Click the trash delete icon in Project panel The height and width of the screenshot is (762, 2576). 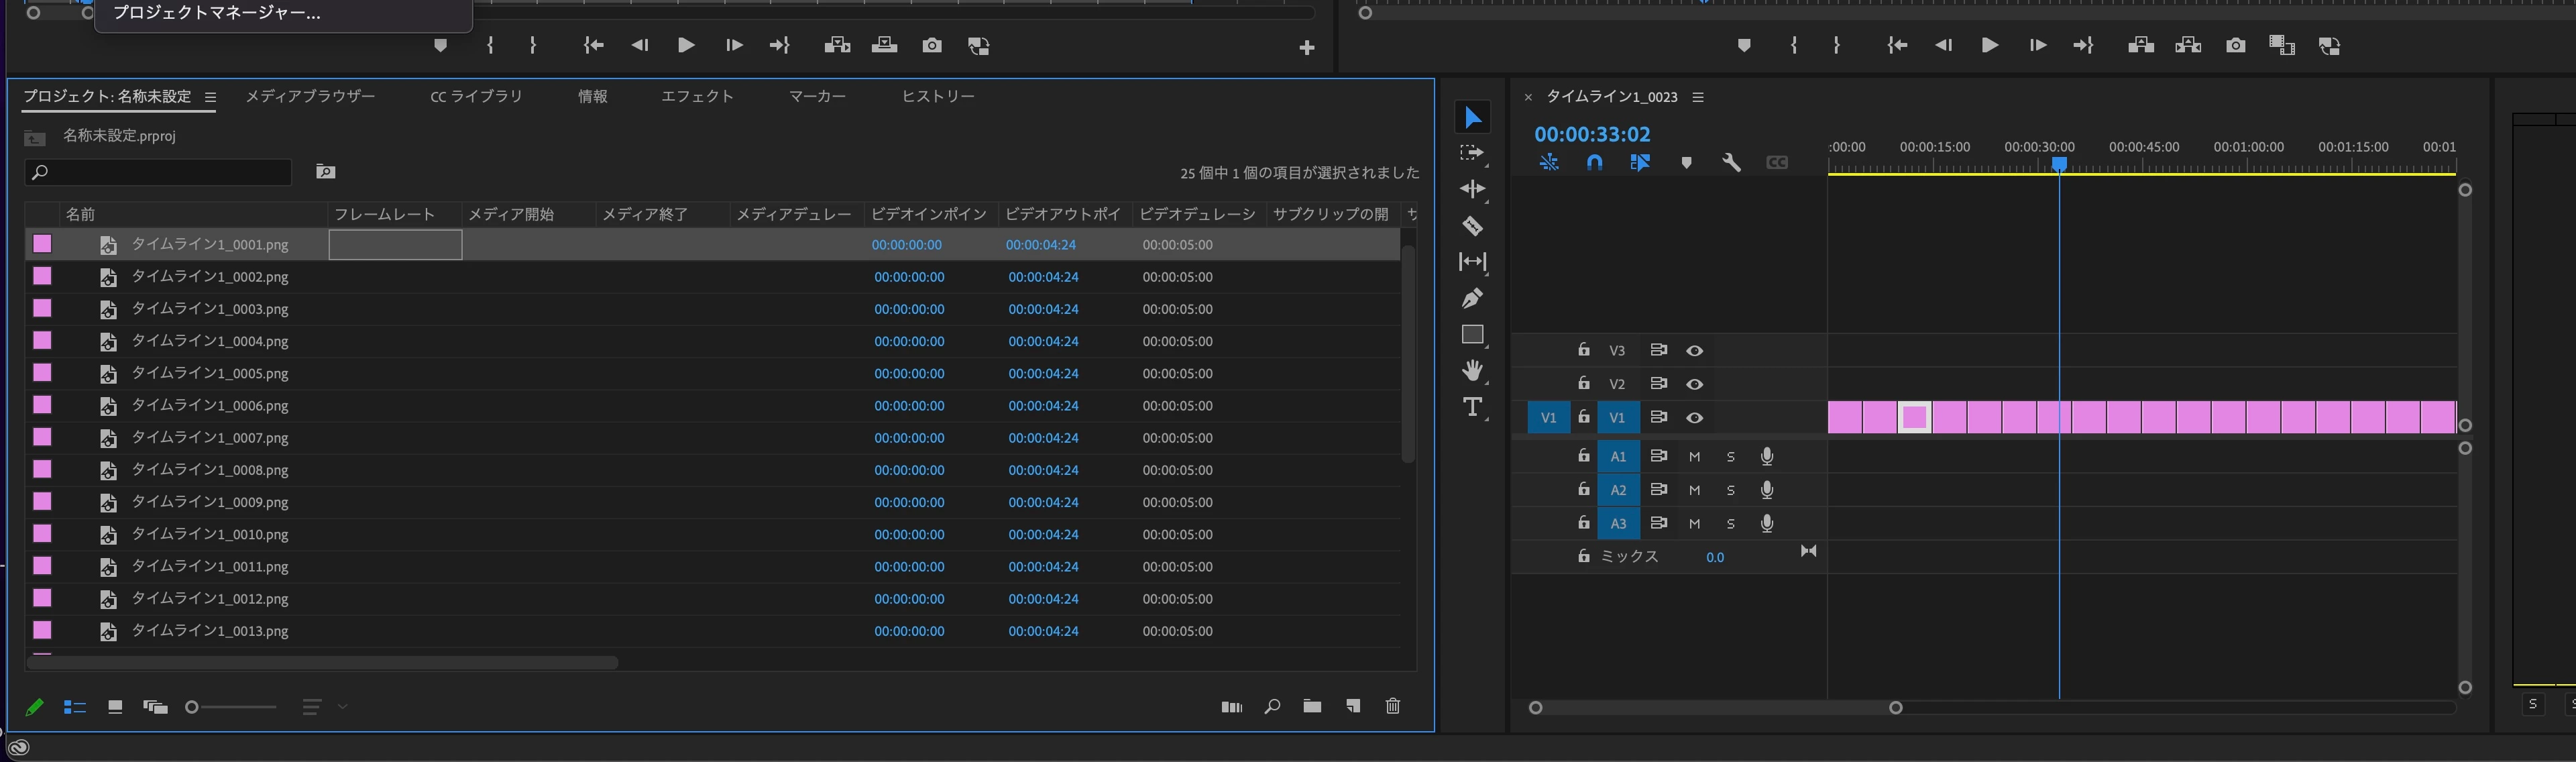click(1392, 706)
